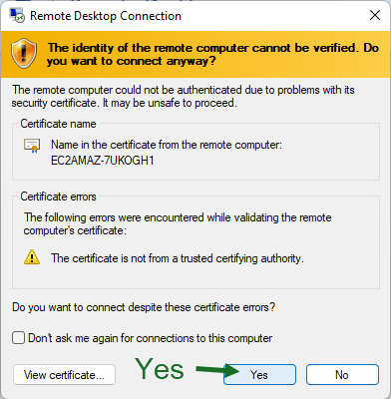Viewport: 391px width, 399px height.
Task: Click the Remote Desktop Connection window title
Action: click(106, 16)
